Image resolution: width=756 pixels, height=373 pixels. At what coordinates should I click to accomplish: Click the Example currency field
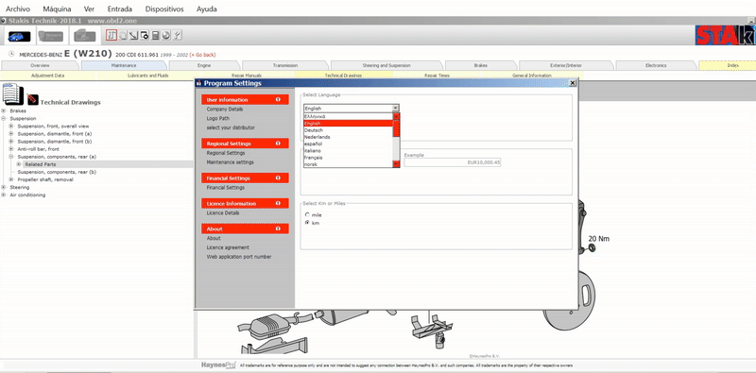(453, 162)
